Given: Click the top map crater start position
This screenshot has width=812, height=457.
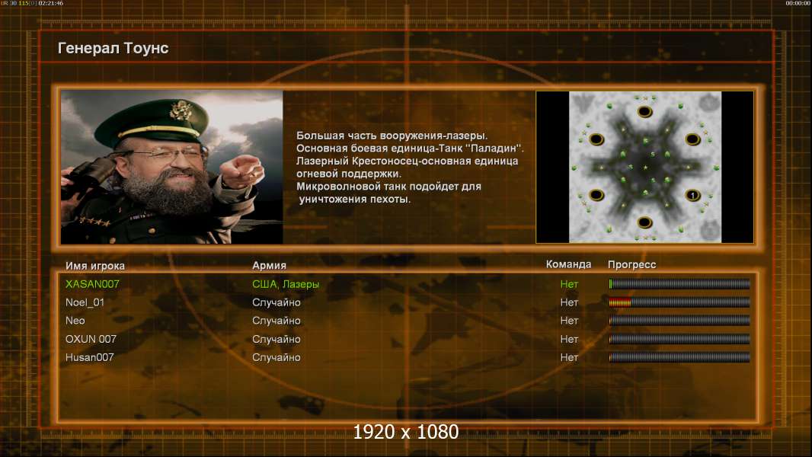Looking at the screenshot, I should click(644, 112).
